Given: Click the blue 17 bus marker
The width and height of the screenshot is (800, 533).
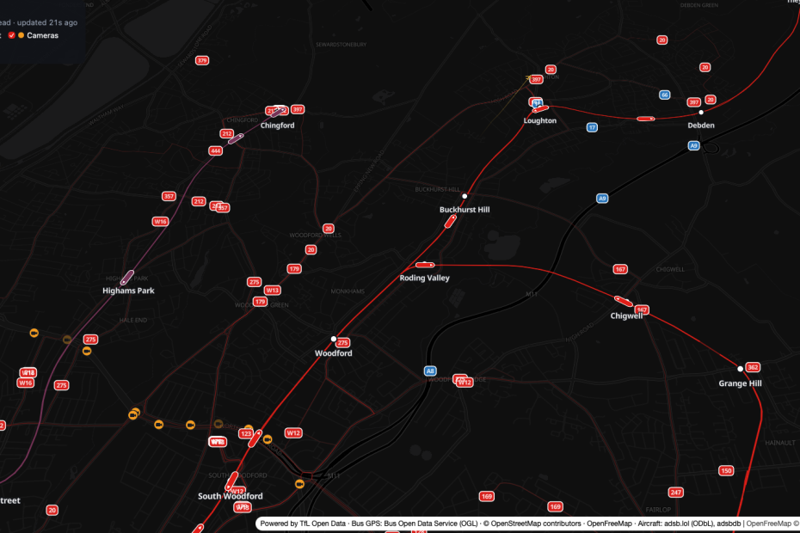Looking at the screenshot, I should click(592, 127).
